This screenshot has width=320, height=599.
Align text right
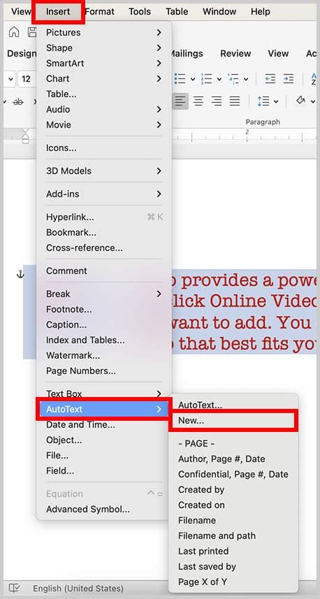(x=217, y=101)
